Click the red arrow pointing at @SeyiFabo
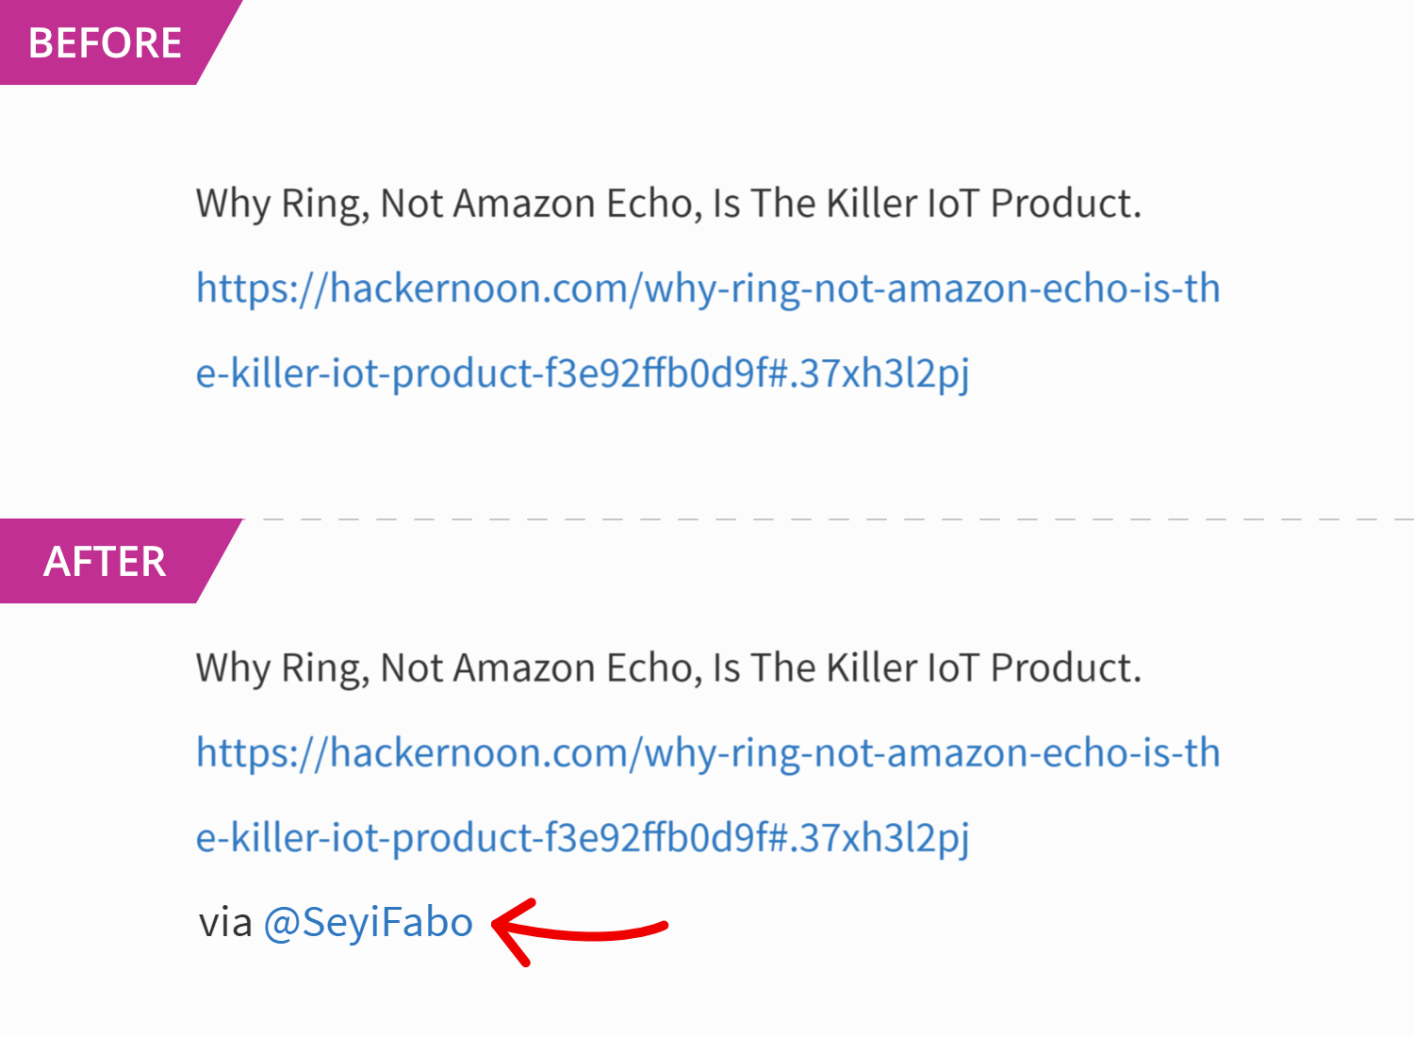 click(x=580, y=931)
